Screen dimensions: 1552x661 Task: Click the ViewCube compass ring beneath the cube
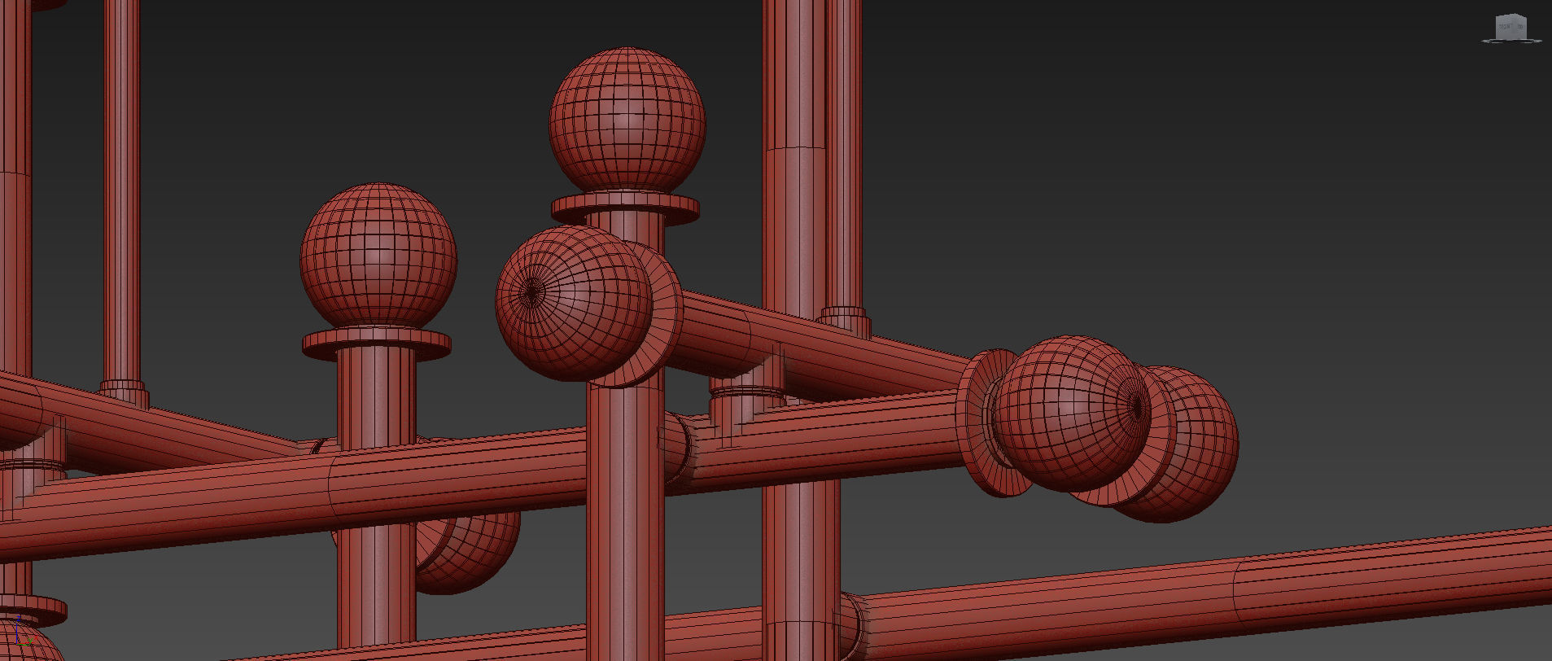coord(1511,40)
